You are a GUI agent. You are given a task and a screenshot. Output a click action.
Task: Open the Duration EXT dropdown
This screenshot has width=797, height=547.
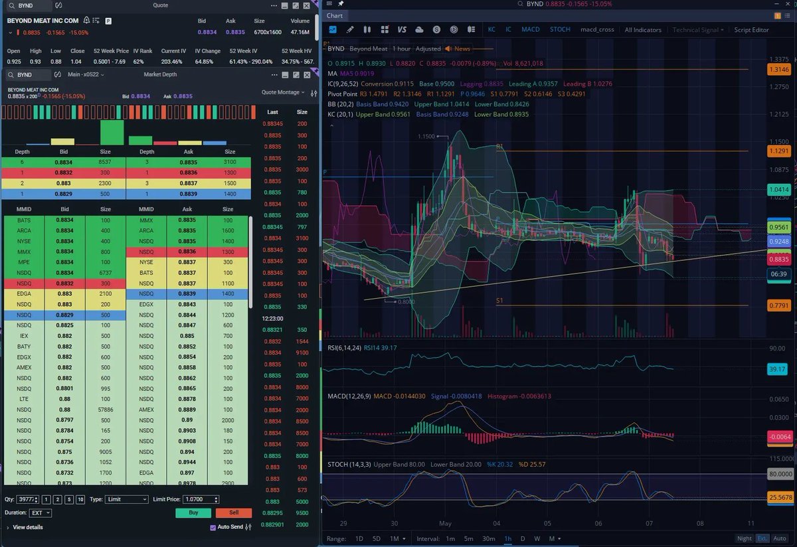coord(39,513)
